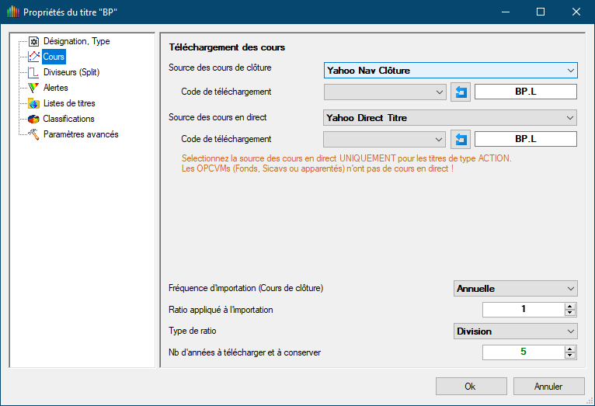Click the Diviseurs (Split) chart icon
This screenshot has height=406, width=595.
point(33,72)
